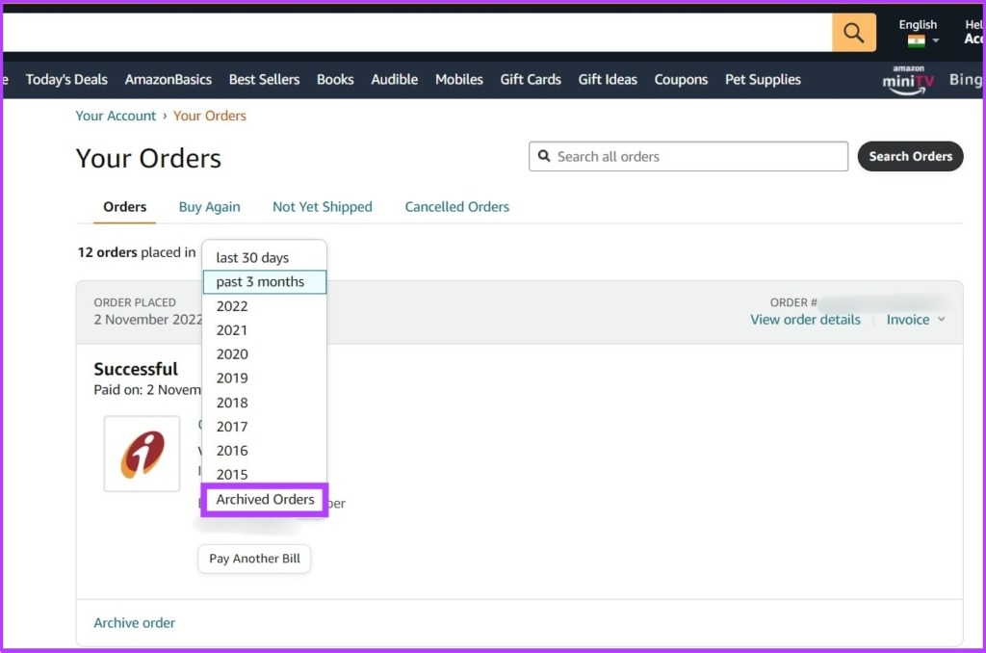Click the Search Orders button
Image resolution: width=986 pixels, height=653 pixels.
(x=910, y=156)
